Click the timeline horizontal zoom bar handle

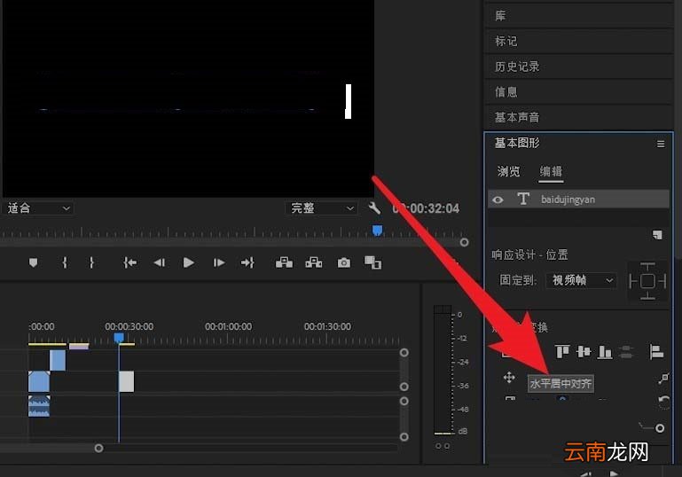point(98,448)
